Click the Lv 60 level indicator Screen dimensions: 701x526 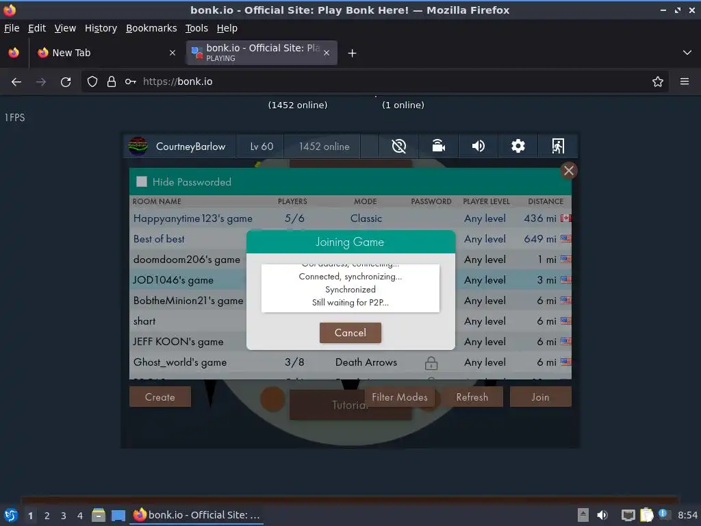[x=262, y=147]
